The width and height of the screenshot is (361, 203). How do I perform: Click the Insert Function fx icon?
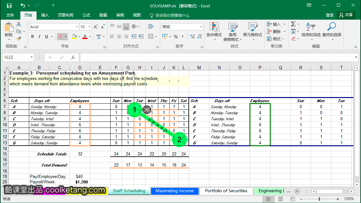pyautogui.click(x=73, y=57)
